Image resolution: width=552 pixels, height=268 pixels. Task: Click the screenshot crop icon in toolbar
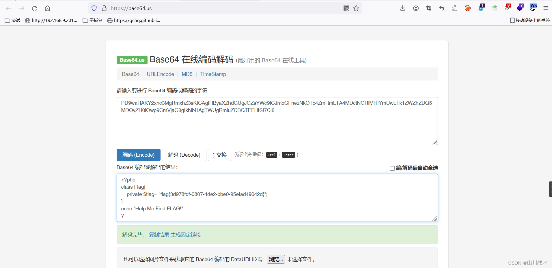[429, 8]
